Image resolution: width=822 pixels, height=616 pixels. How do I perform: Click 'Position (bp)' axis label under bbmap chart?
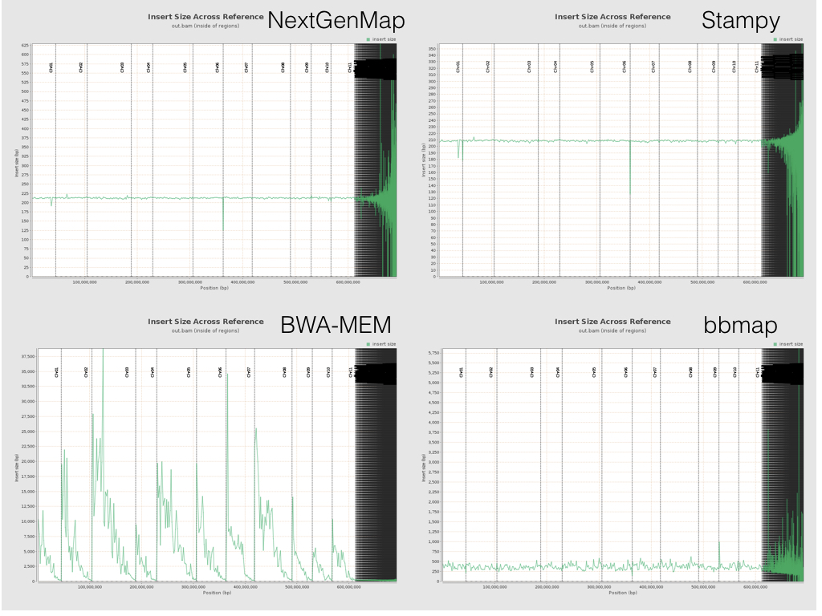(623, 593)
